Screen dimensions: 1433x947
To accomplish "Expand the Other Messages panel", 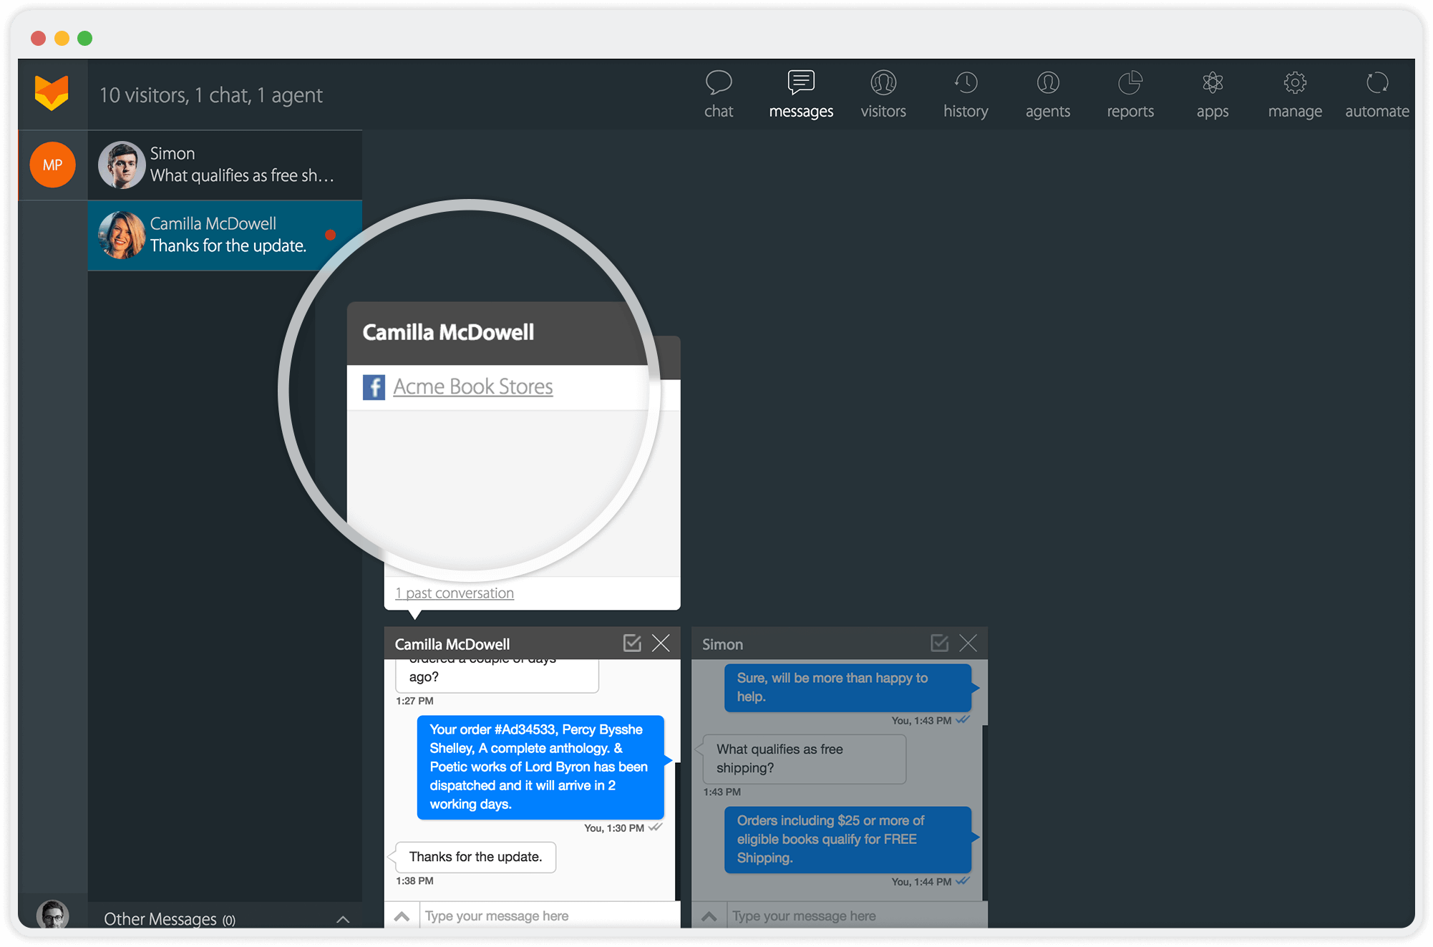I will tap(343, 919).
